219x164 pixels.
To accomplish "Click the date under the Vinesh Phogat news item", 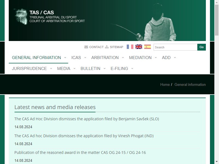I will click(23, 144).
